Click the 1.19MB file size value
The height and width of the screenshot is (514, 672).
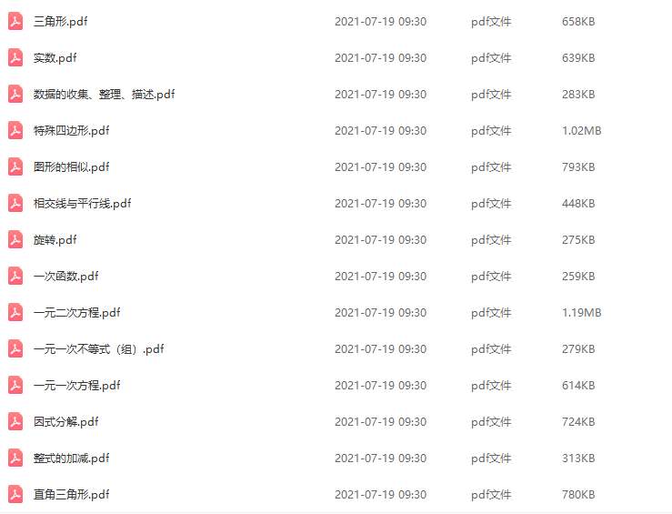click(582, 313)
